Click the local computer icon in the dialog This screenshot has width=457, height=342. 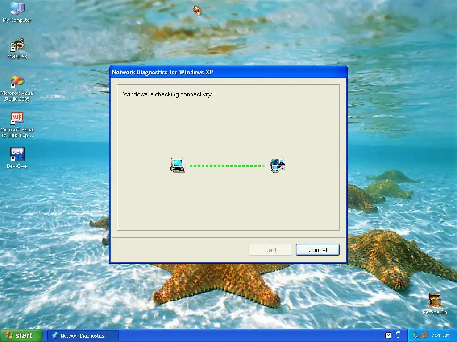[x=178, y=166]
